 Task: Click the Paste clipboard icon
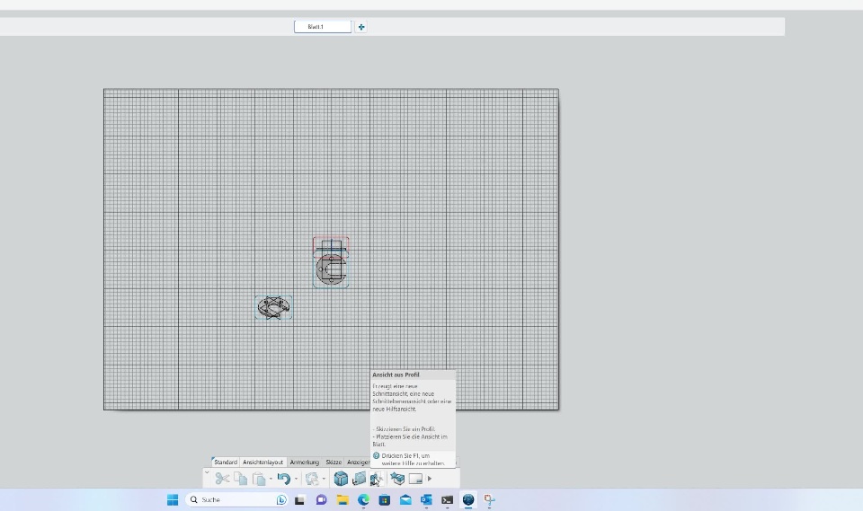coord(259,479)
